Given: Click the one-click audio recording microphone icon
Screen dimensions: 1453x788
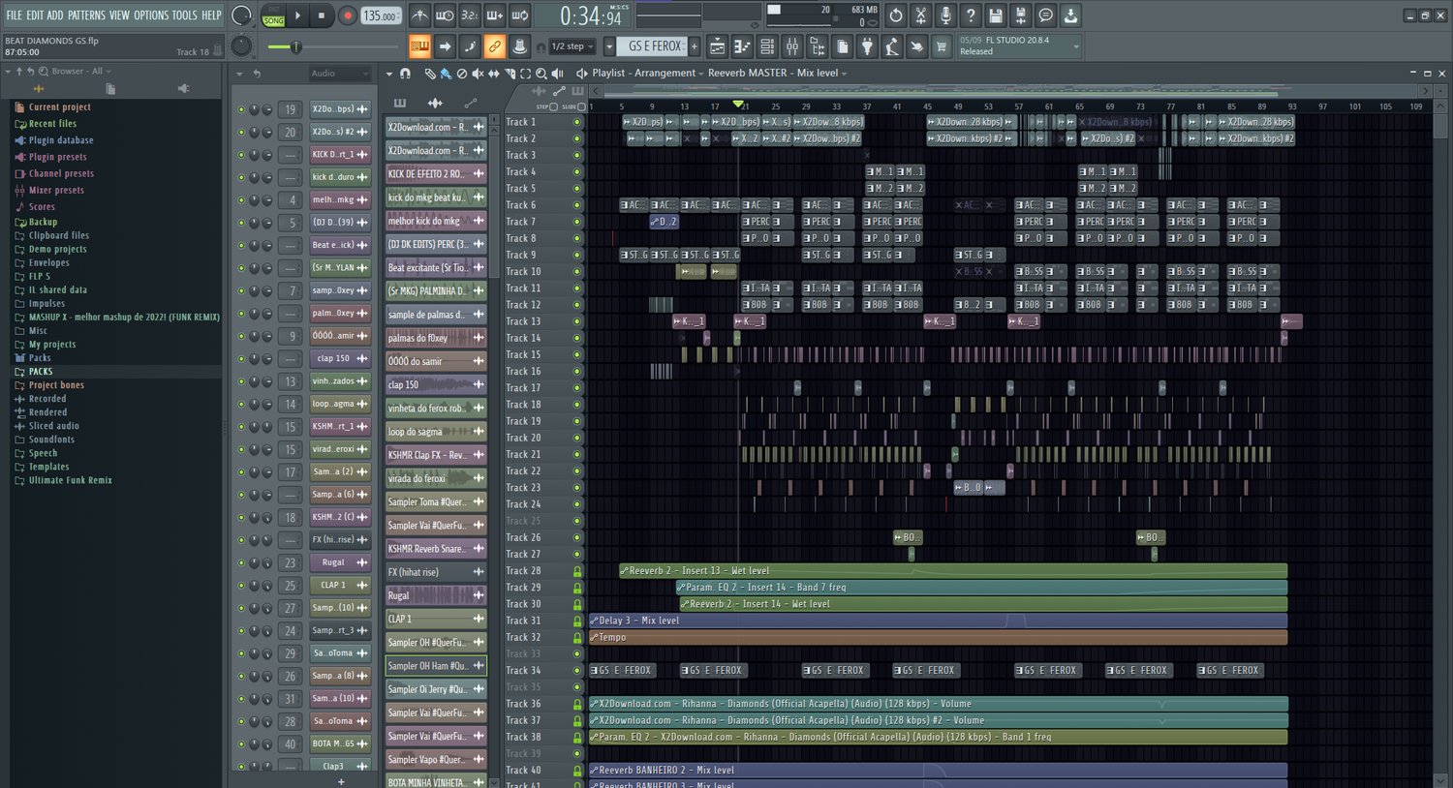Looking at the screenshot, I should [945, 15].
